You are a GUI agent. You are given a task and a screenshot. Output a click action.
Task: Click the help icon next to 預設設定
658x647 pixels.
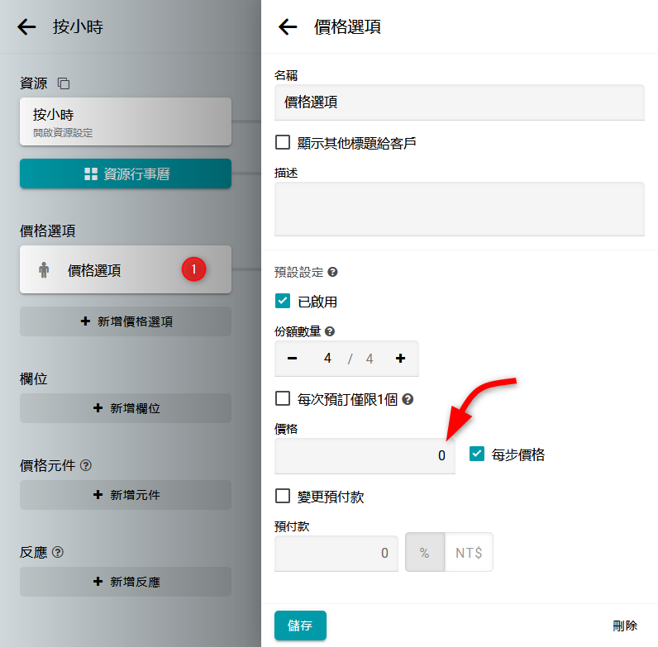click(333, 272)
